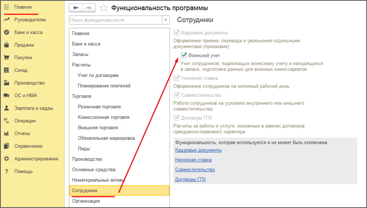Viewport: 367px width, 208px height.
Task: Select Расчеты in the functionality list
Action: (x=81, y=65)
